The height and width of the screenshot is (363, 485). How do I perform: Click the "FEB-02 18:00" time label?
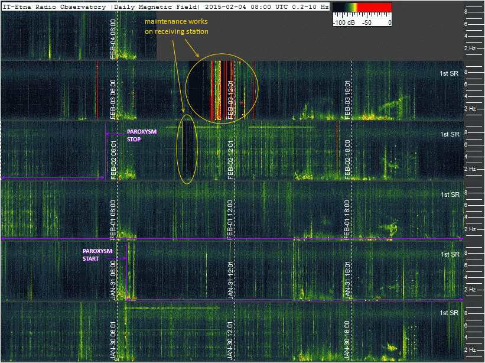347,160
